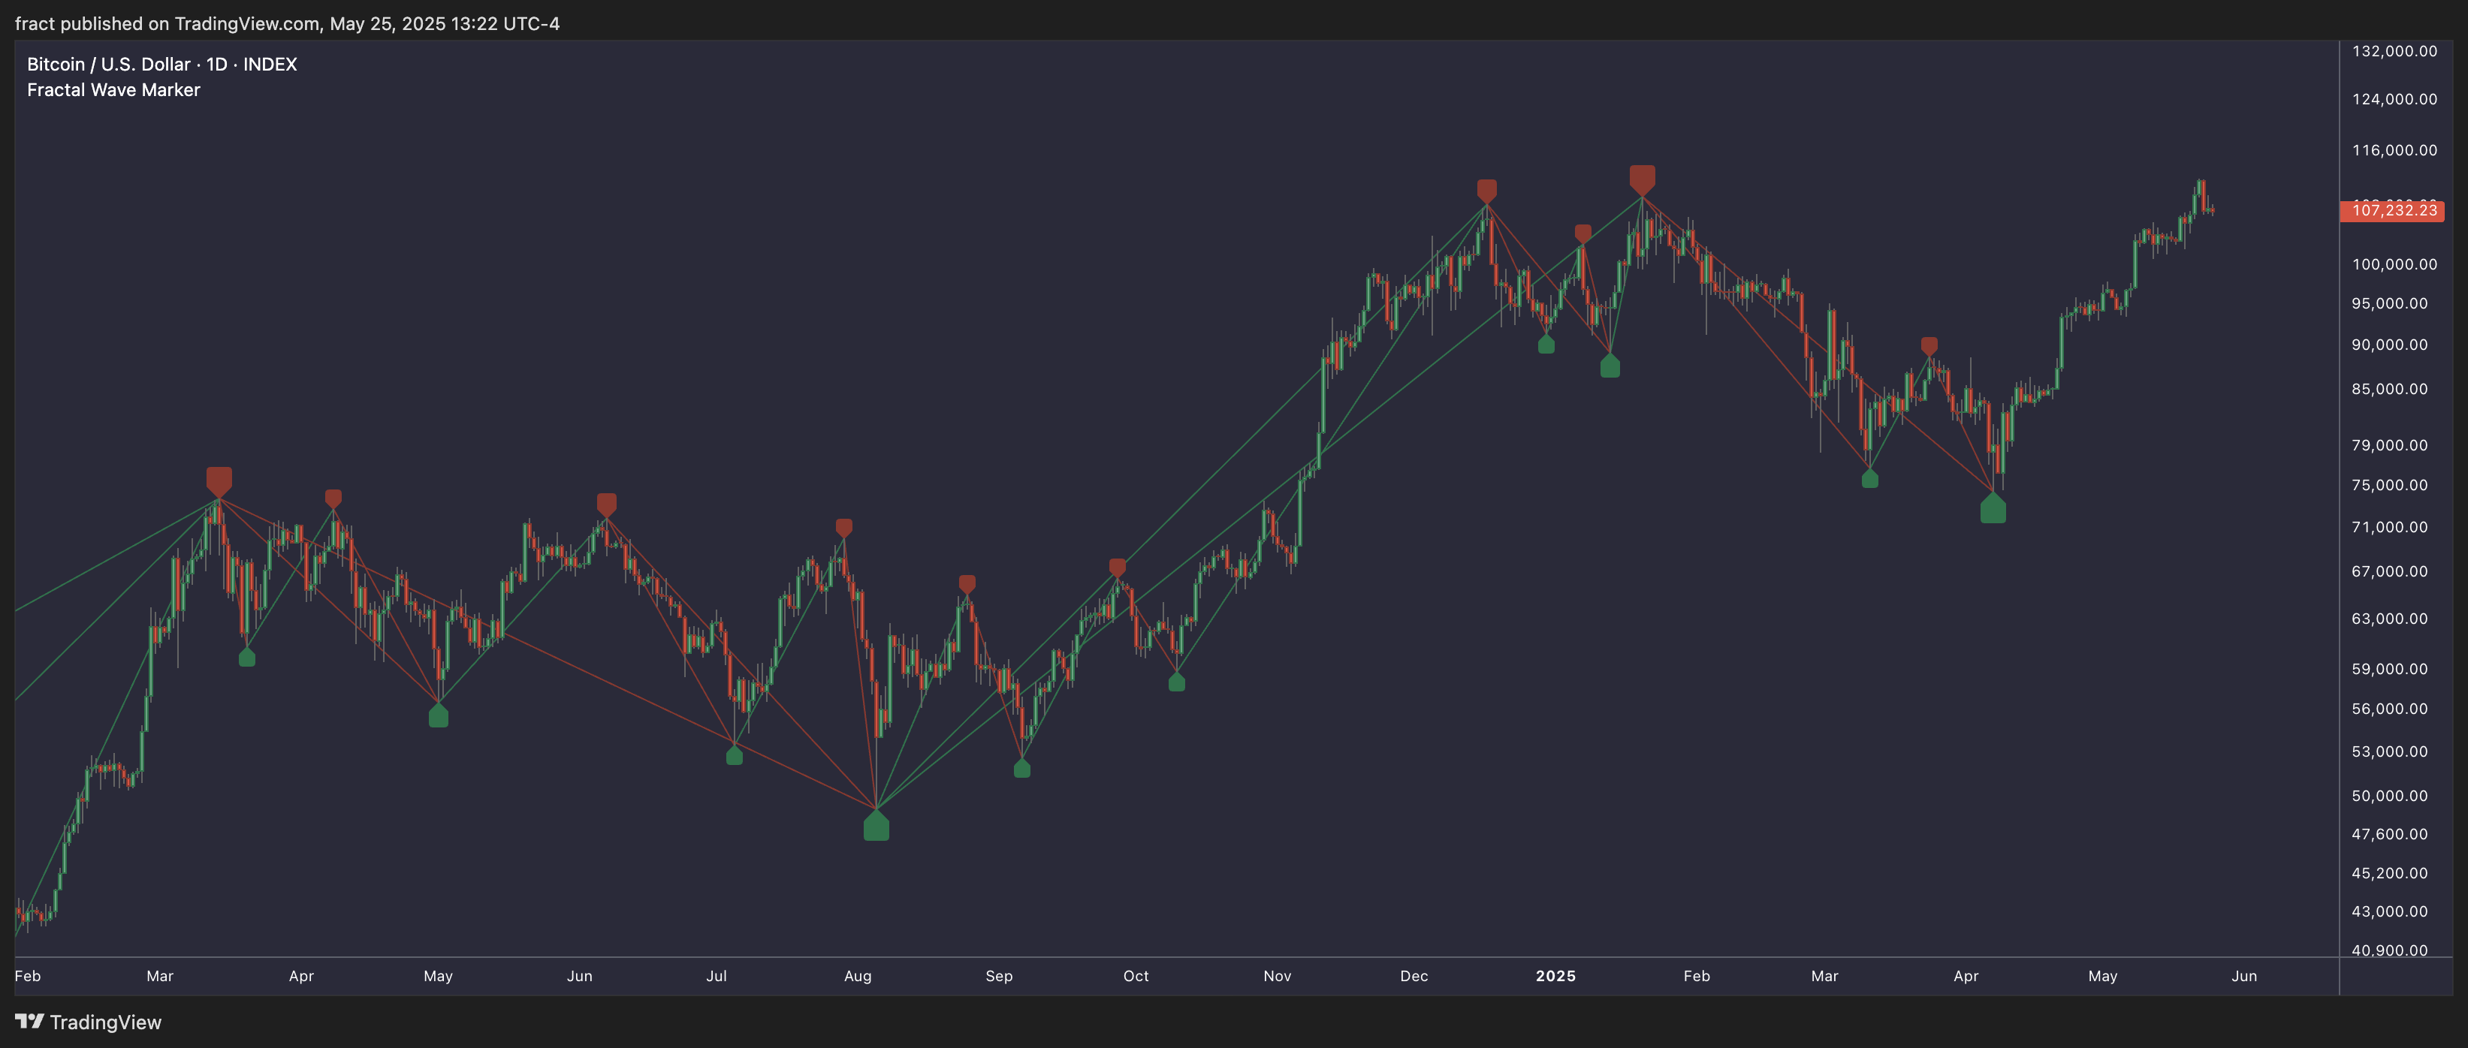The image size is (2468, 1048).
Task: Click the 53,000.00 price axis label
Action: pos(2389,751)
